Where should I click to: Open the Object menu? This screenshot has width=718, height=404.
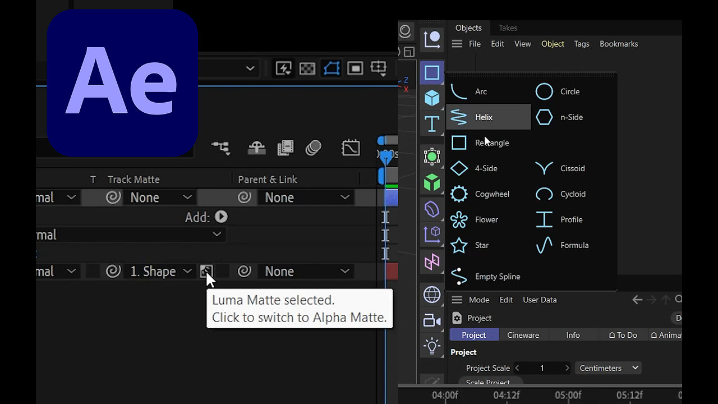click(553, 44)
